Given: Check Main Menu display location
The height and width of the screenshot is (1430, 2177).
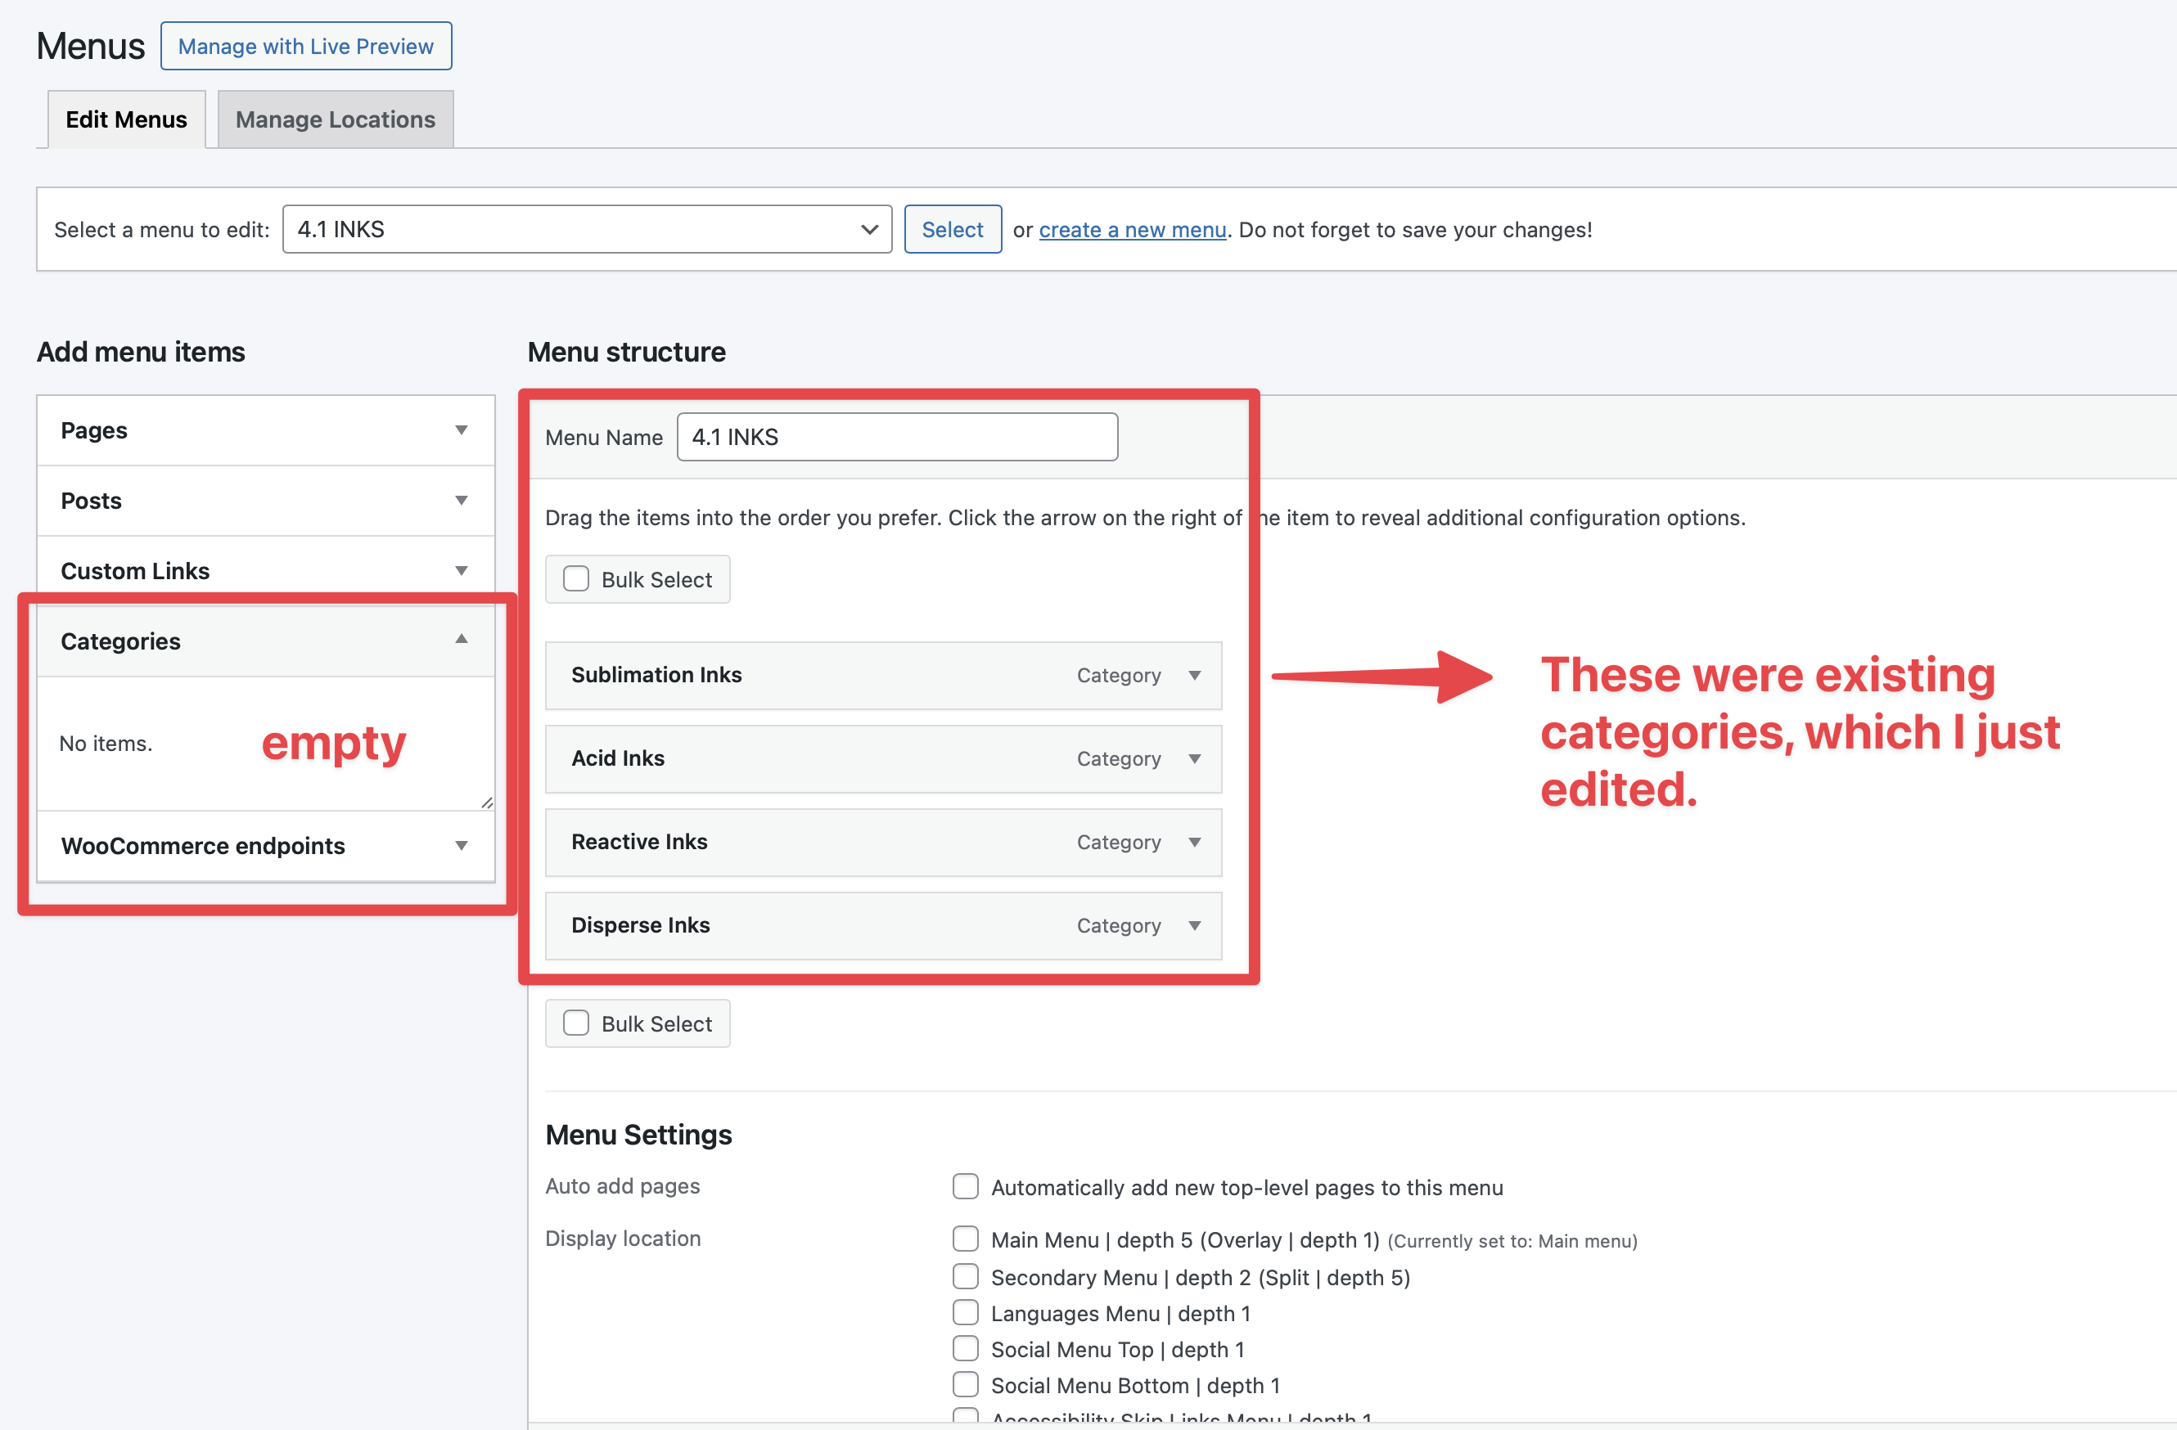Looking at the screenshot, I should [x=965, y=1239].
